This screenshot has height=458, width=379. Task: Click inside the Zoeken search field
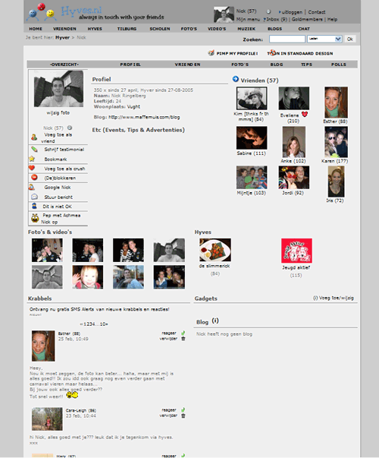tap(287, 39)
